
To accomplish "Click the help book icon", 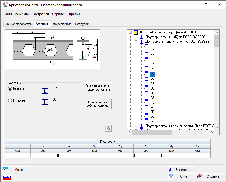I will 200,176.
